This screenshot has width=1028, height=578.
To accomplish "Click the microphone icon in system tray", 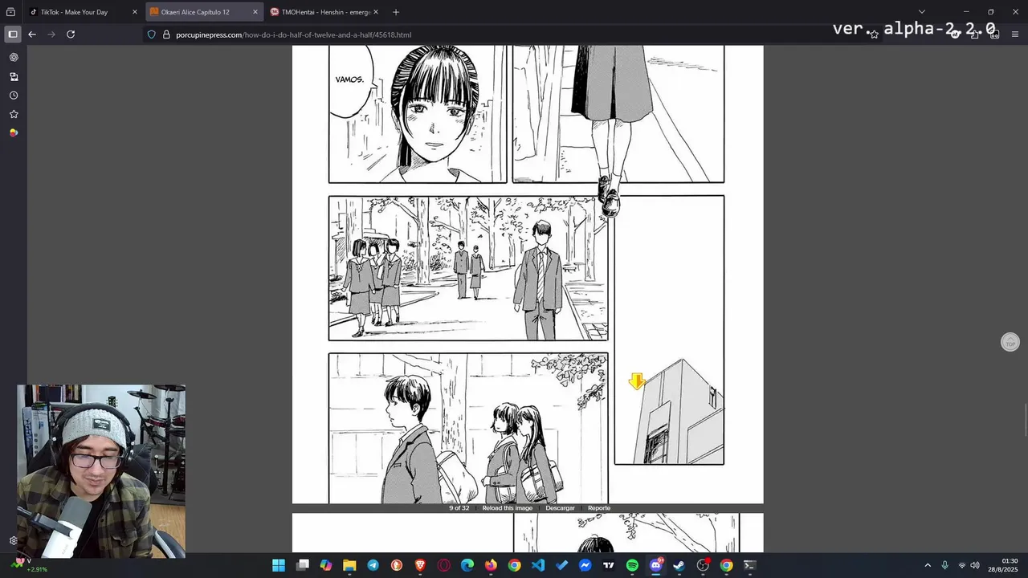I will click(x=944, y=565).
